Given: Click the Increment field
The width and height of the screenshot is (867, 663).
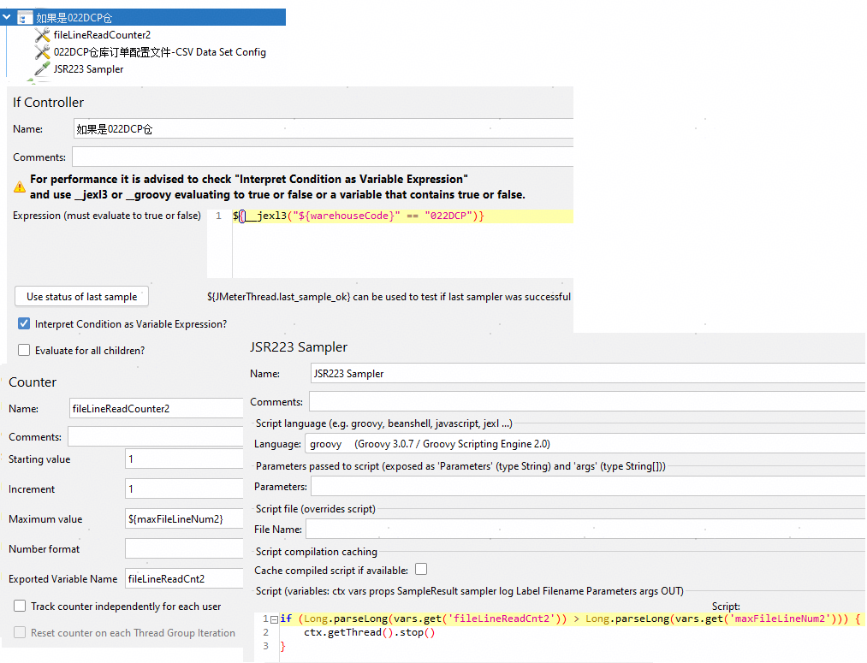Looking at the screenshot, I should tap(184, 489).
